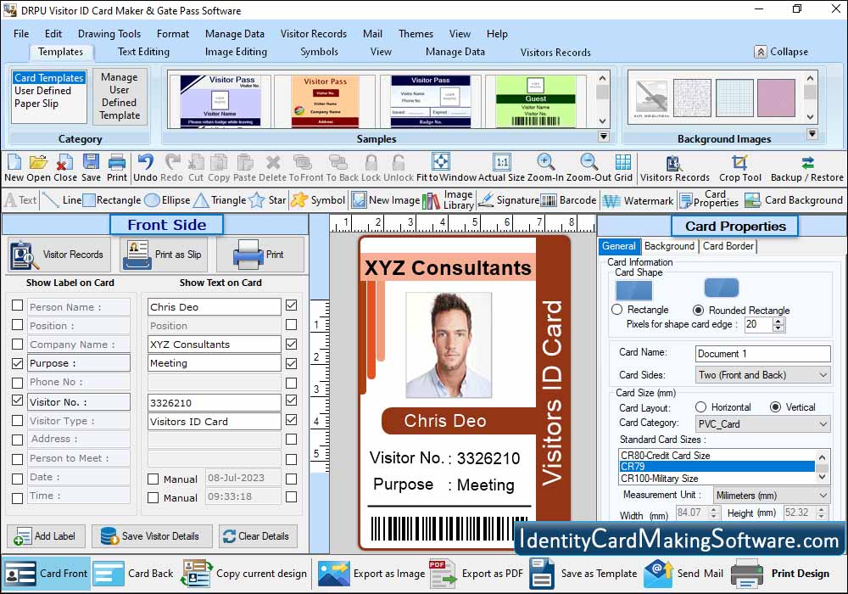Open the Card Sides dropdown
This screenshot has width=848, height=594.
762,375
